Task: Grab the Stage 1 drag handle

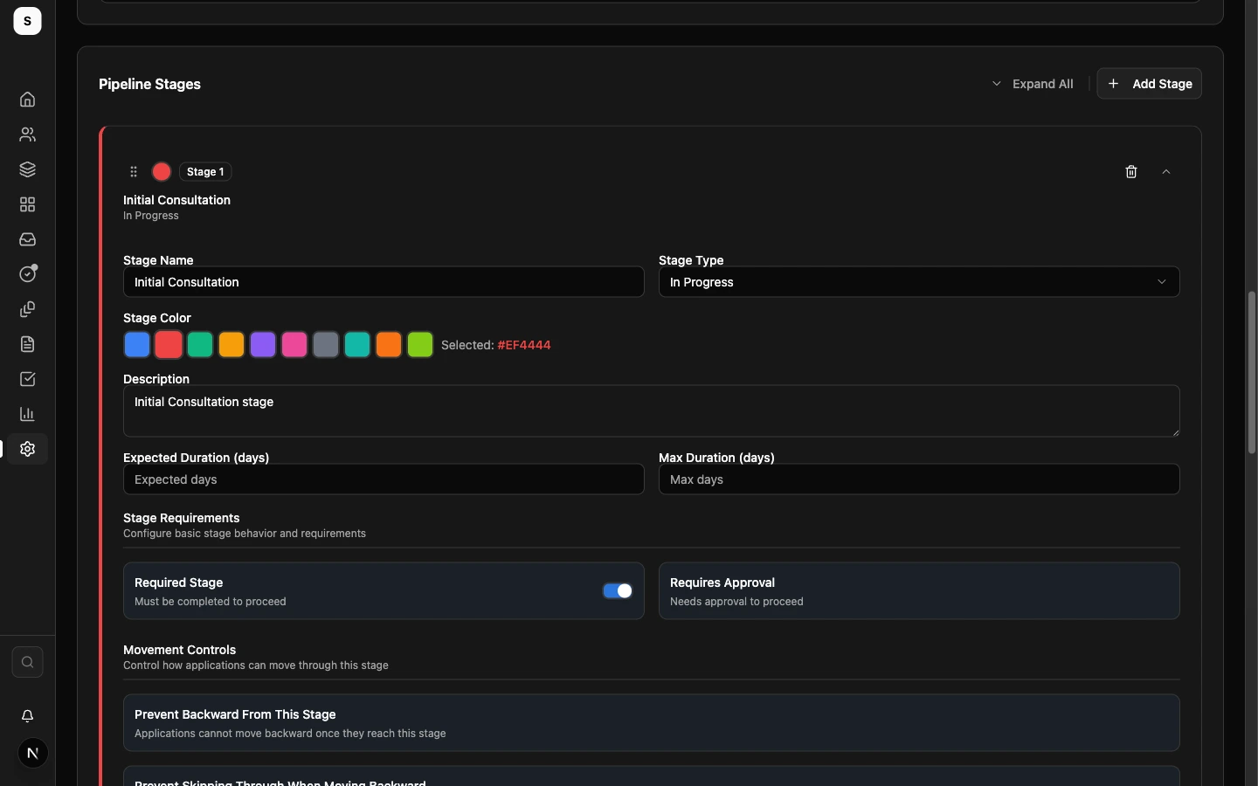Action: (134, 172)
